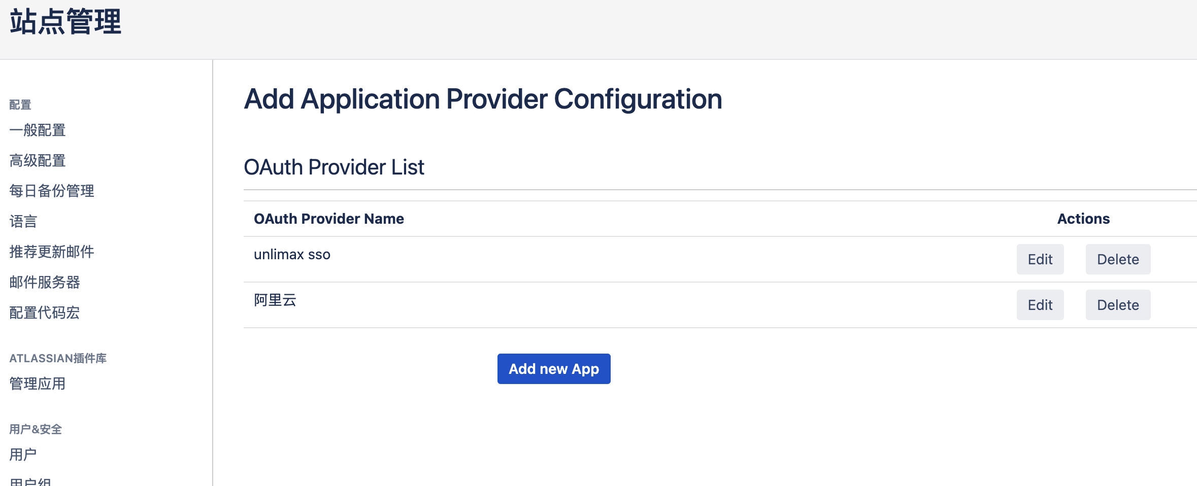The image size is (1197, 486).
Task: Open 推荐更新邮件 settings
Action: click(x=52, y=252)
